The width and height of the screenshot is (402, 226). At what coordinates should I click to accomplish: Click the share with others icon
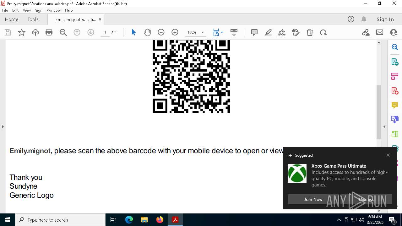click(394, 32)
